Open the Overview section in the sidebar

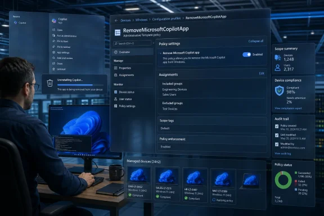[x=133, y=52]
